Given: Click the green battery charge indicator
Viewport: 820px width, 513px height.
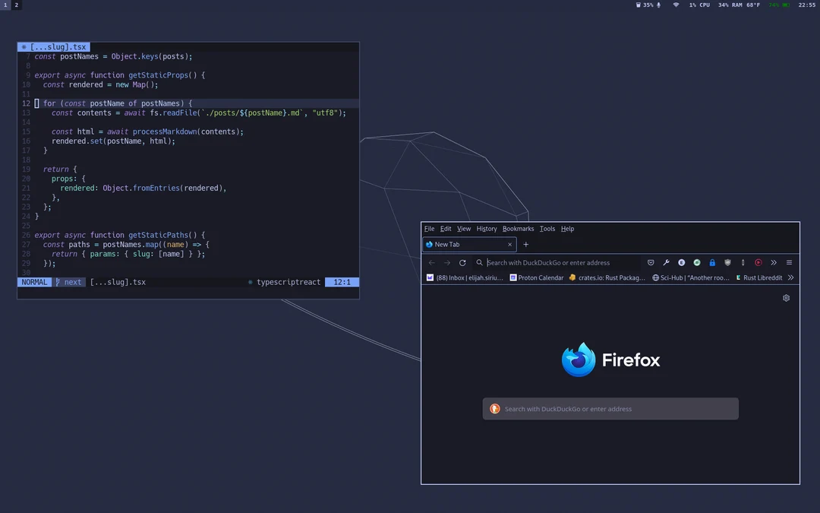Looking at the screenshot, I should 788,5.
